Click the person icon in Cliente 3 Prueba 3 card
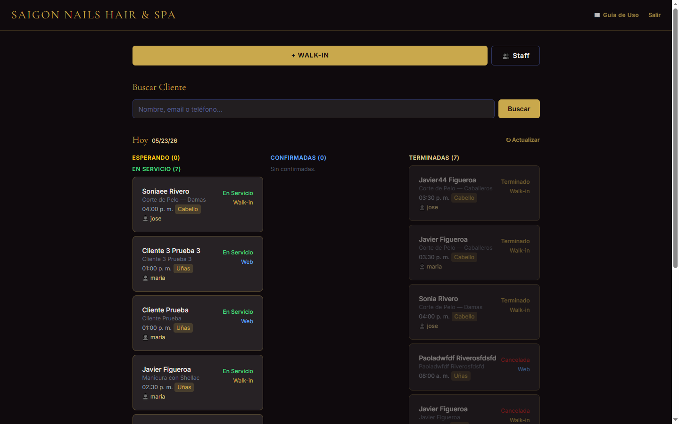This screenshot has width=679, height=424. tap(145, 278)
